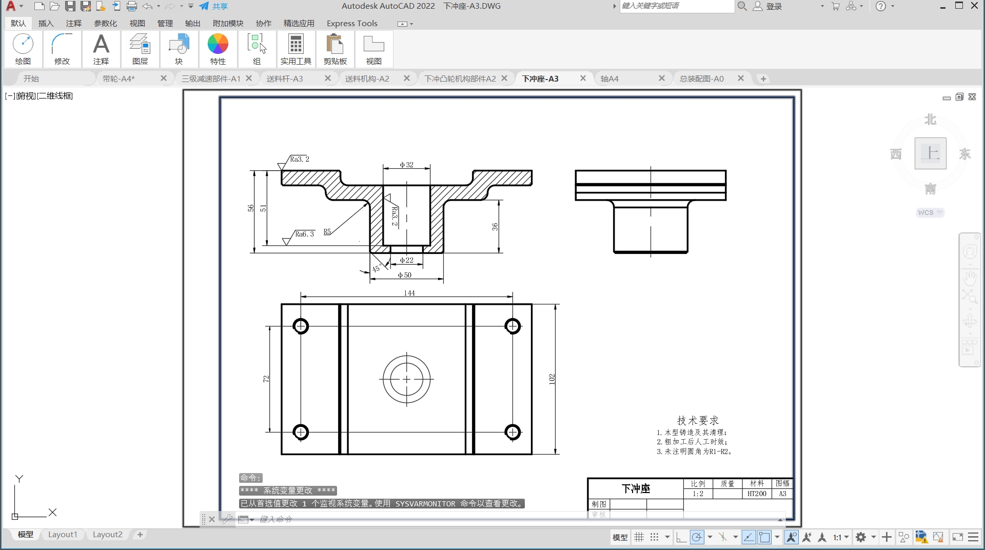The width and height of the screenshot is (985, 550).
Task: Open the 修改 (Modify) panel
Action: 62,49
